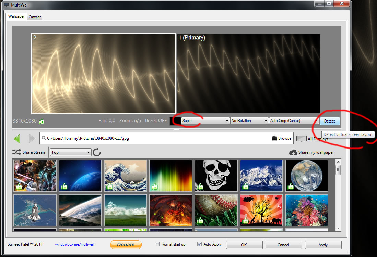Select the rainbow spectrum wallpaper thumbnail
The image size is (377, 257).
click(171, 176)
